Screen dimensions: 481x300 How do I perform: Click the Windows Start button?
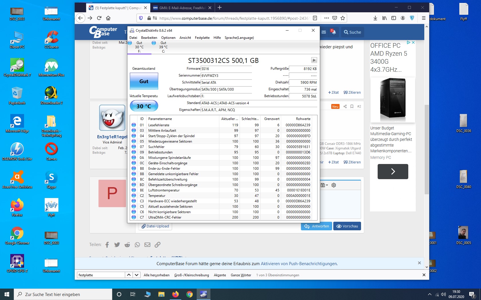[x=7, y=294]
